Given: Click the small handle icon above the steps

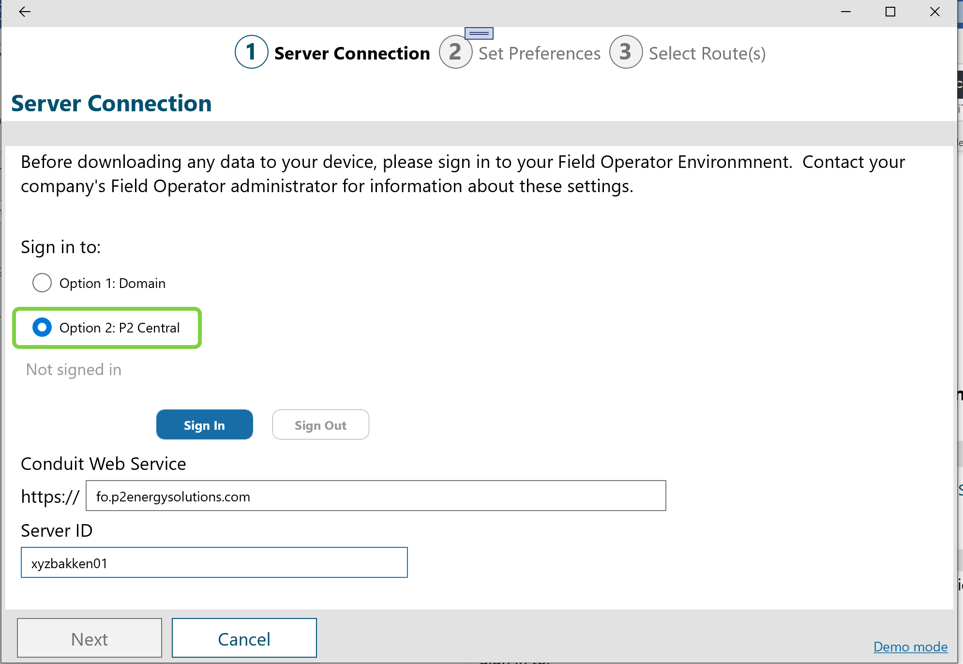Looking at the screenshot, I should pos(479,33).
